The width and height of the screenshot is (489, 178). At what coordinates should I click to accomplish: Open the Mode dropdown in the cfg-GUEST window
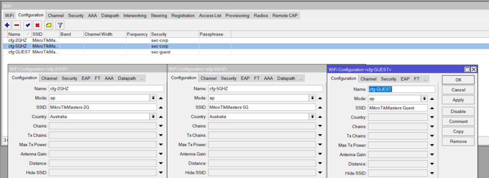pos(424,98)
